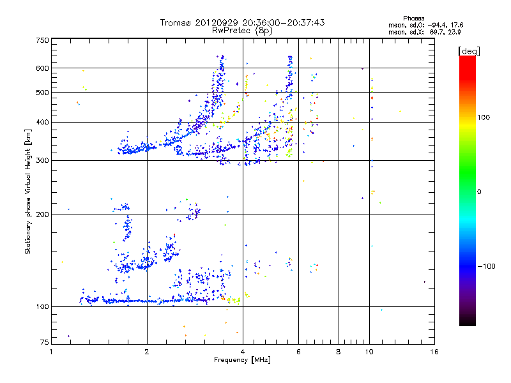Image resolution: width=511 pixels, height=383 pixels.
Task: Click the y-axis tick label '750'
Action: (x=42, y=40)
